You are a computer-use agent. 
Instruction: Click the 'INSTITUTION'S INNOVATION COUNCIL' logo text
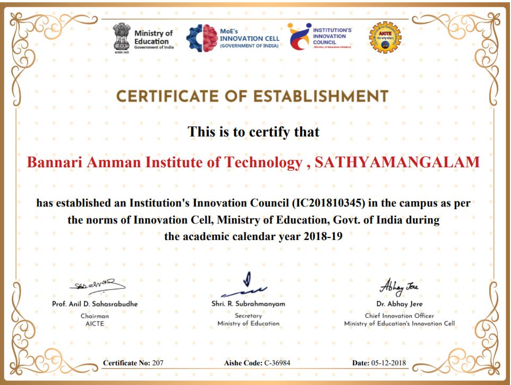(332, 36)
